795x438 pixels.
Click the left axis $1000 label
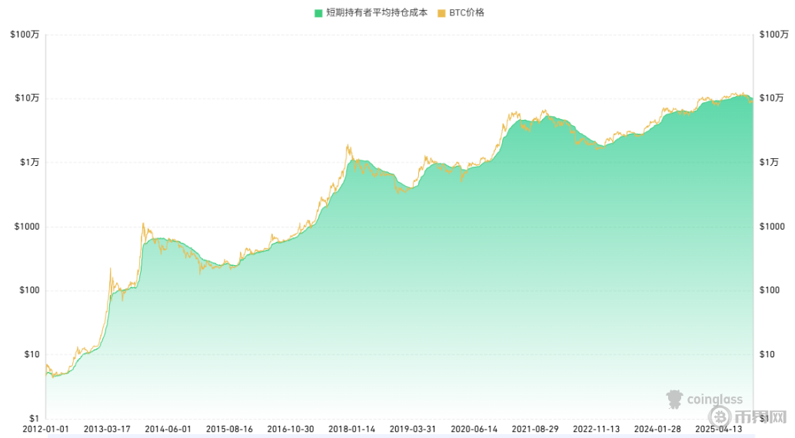click(x=27, y=227)
